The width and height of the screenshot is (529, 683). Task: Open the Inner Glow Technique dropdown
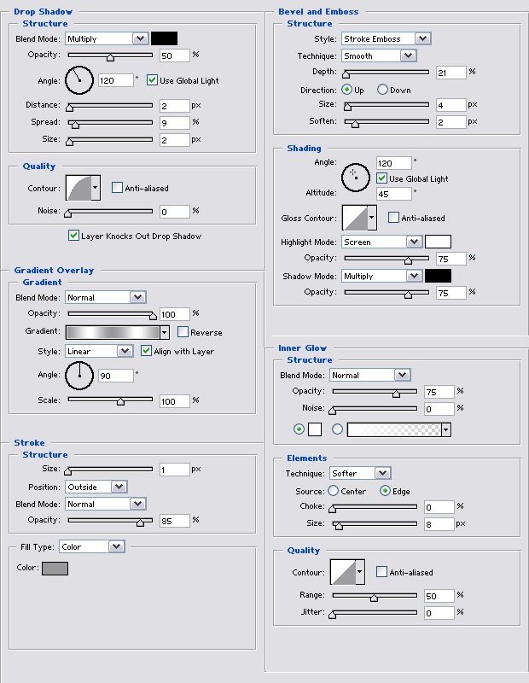(360, 473)
